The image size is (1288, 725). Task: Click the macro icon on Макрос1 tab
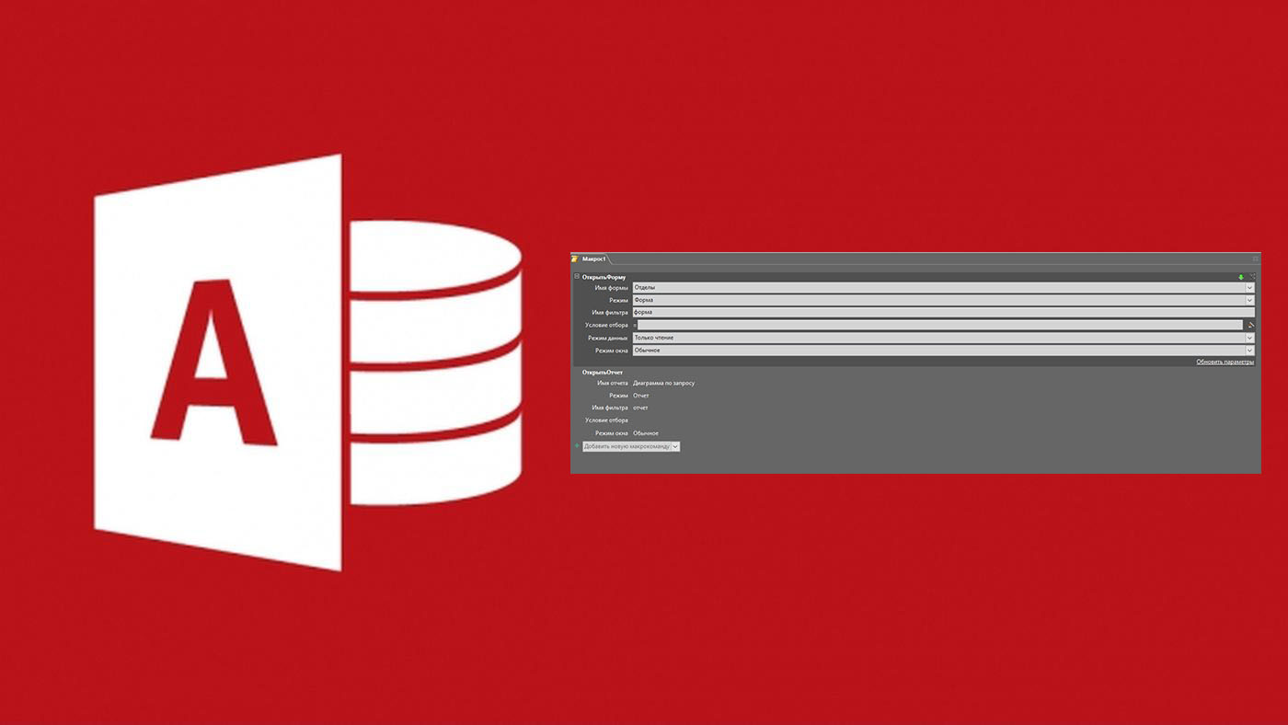coord(575,259)
